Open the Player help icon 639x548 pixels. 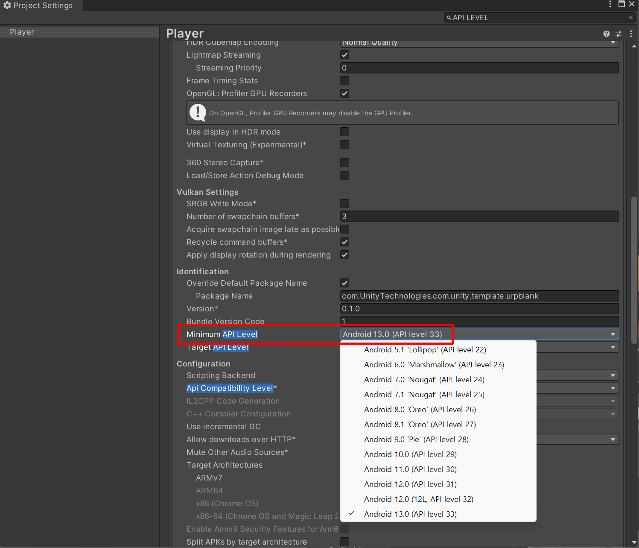click(606, 34)
